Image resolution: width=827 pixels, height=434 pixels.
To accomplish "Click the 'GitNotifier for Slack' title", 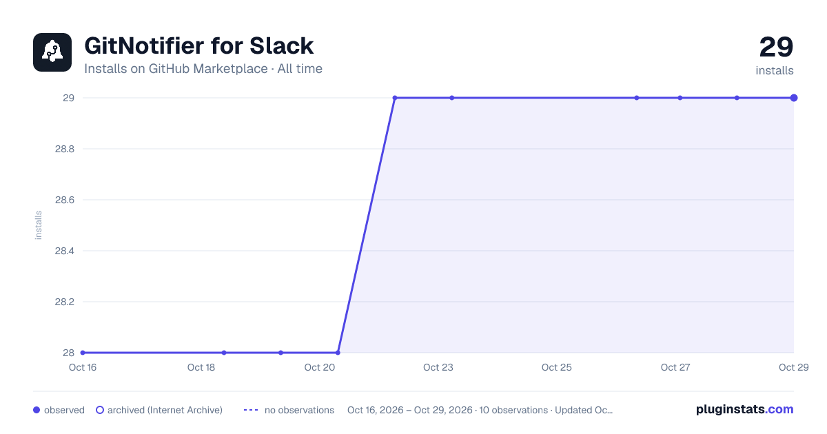I will 198,45.
